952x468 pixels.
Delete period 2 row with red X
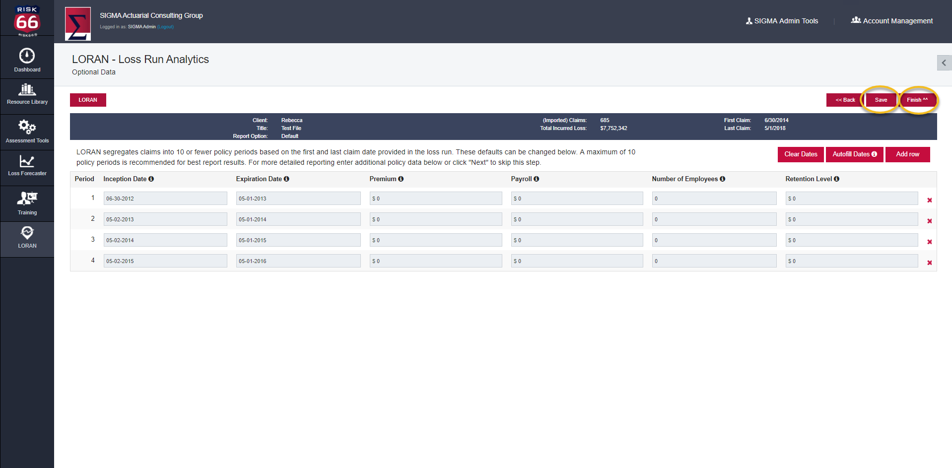(x=930, y=221)
